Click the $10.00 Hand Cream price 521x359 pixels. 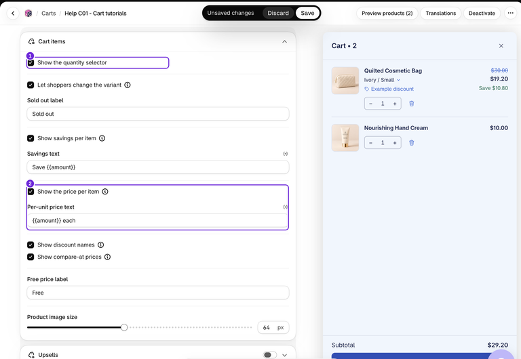(x=499, y=128)
